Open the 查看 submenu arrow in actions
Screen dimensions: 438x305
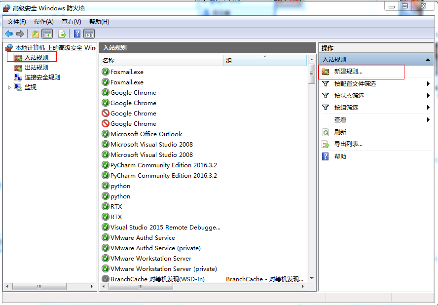(x=428, y=119)
